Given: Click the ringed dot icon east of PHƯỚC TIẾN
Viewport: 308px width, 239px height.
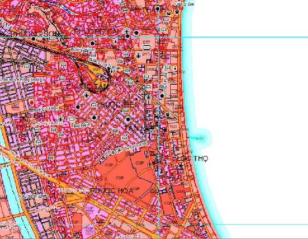Looking at the screenshot, I should coord(149,97).
